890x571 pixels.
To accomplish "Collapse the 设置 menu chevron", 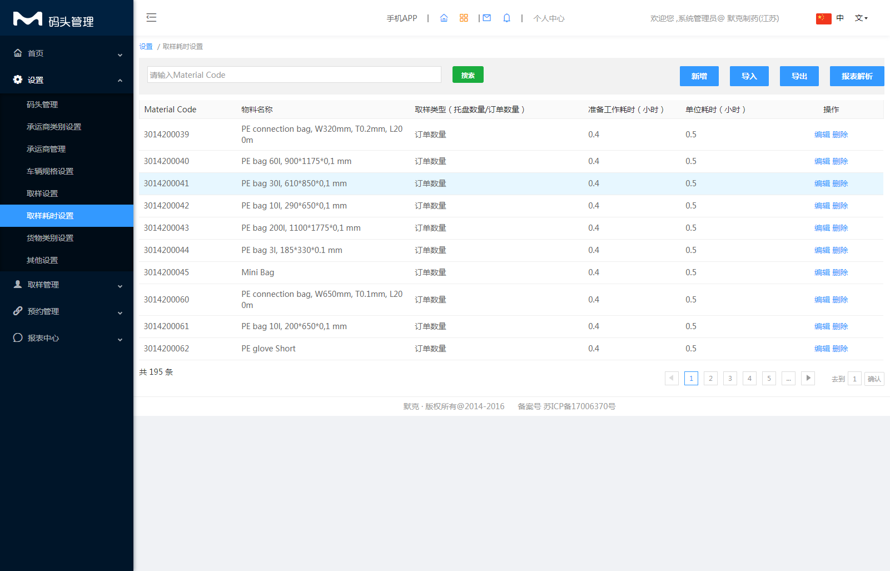I will tap(120, 81).
